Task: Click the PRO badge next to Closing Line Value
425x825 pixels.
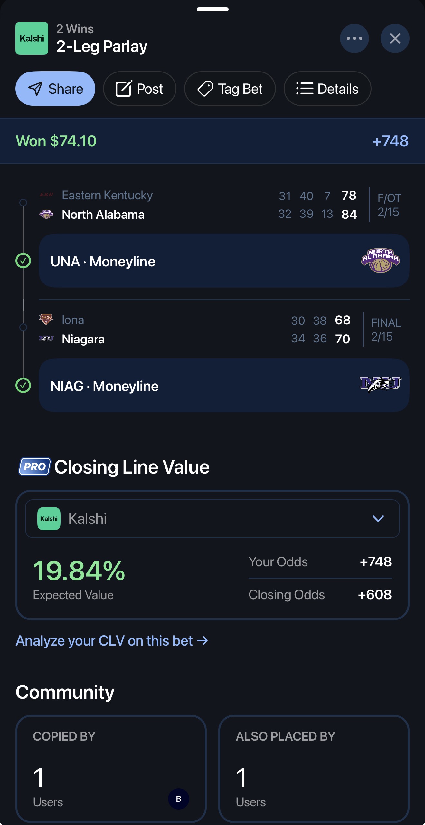Action: click(34, 467)
